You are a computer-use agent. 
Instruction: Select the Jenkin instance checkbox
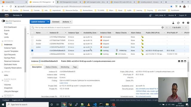32,47
